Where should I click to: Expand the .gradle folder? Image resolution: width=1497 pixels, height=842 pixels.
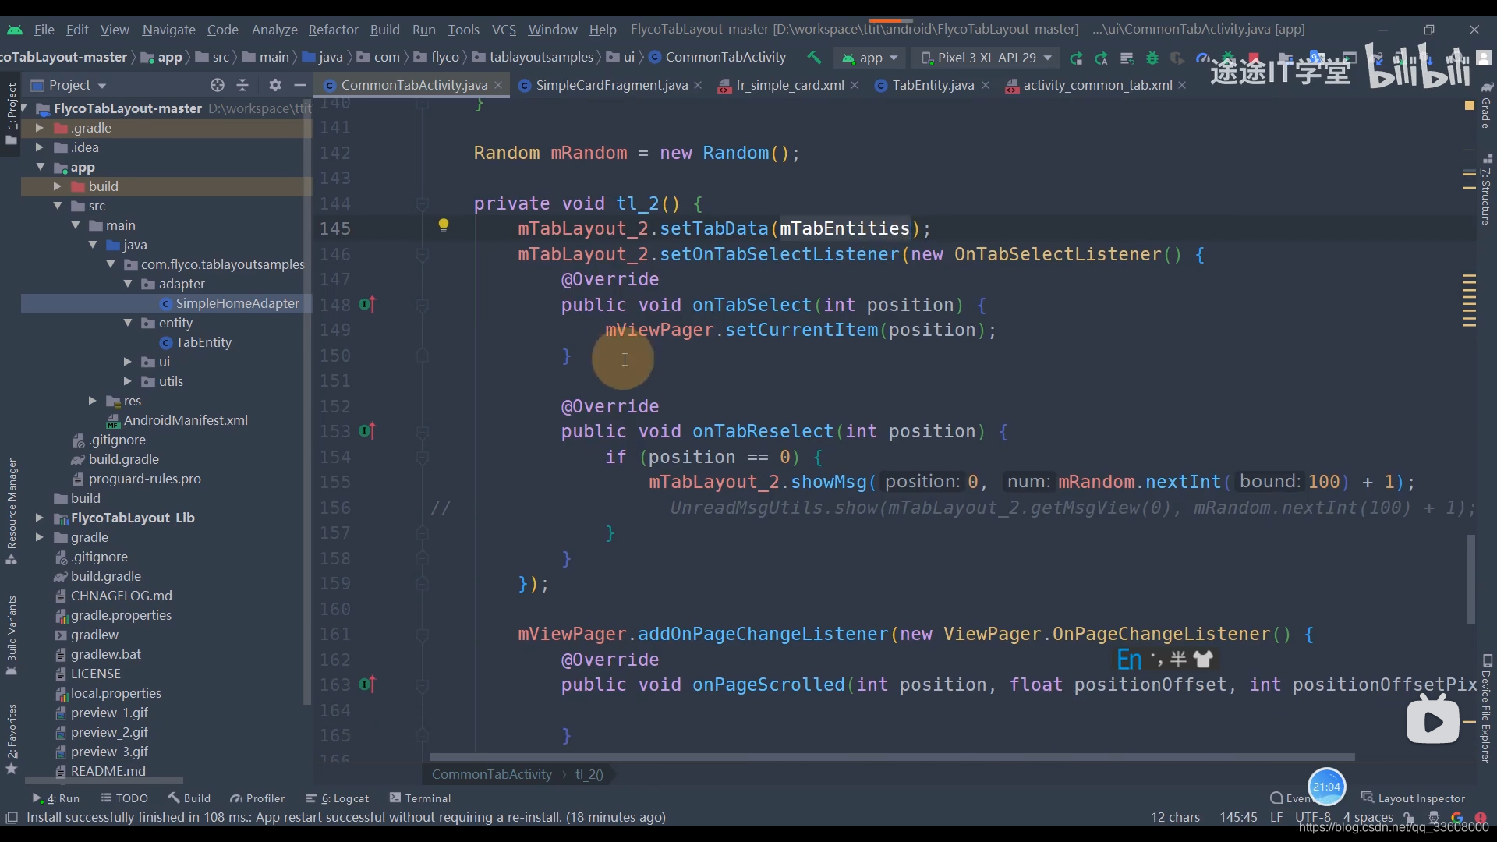click(x=39, y=128)
